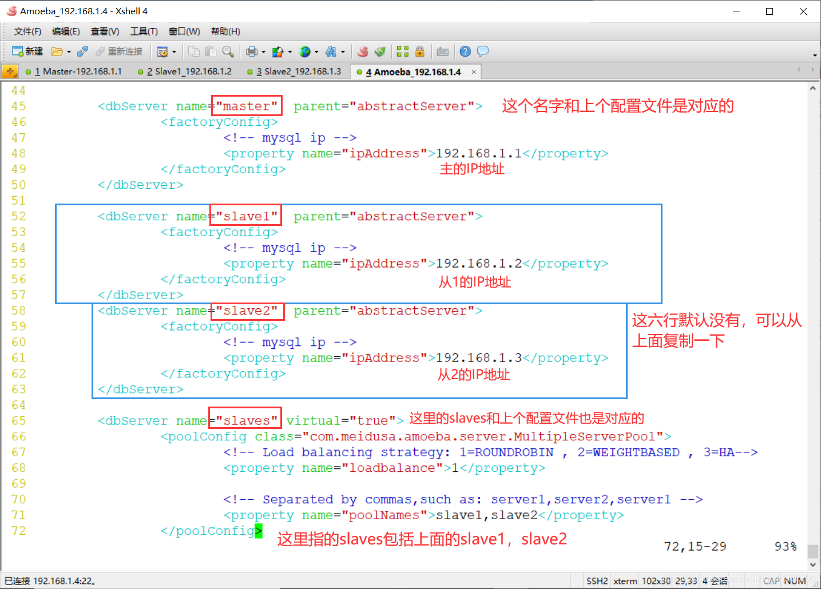Switch to the Master-192.168.1.1 tab
This screenshot has width=821, height=589.
[74, 71]
